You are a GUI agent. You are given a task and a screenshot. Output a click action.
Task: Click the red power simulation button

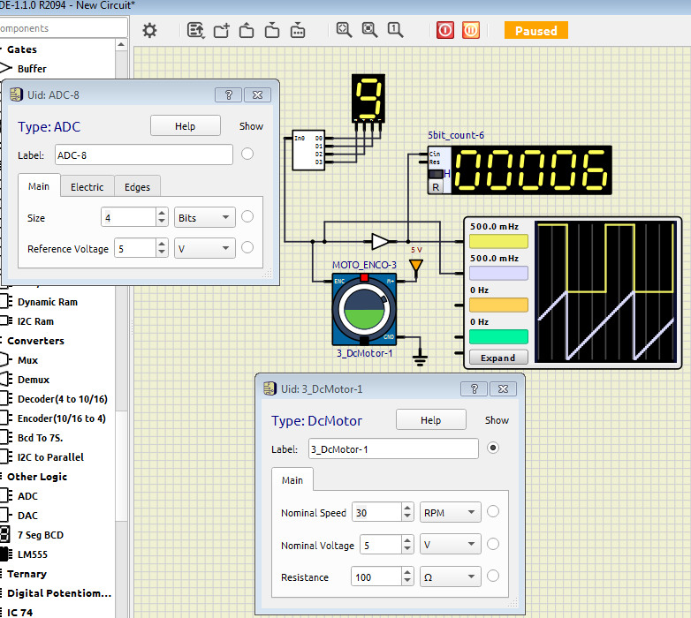tap(445, 30)
